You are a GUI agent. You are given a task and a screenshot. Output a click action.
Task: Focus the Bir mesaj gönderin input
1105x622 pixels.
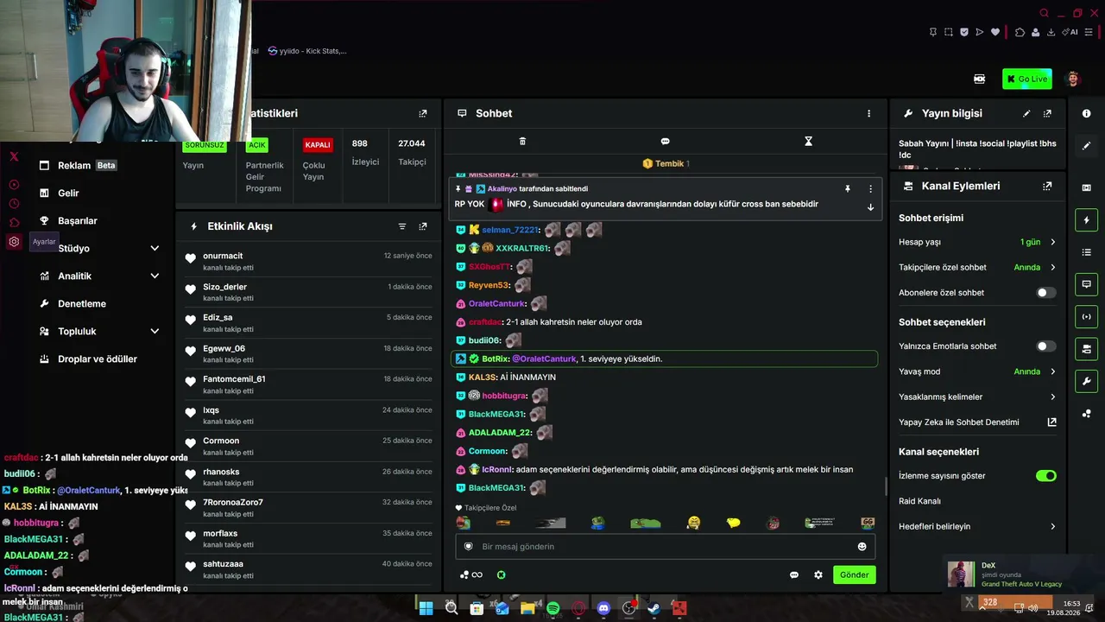(665, 546)
